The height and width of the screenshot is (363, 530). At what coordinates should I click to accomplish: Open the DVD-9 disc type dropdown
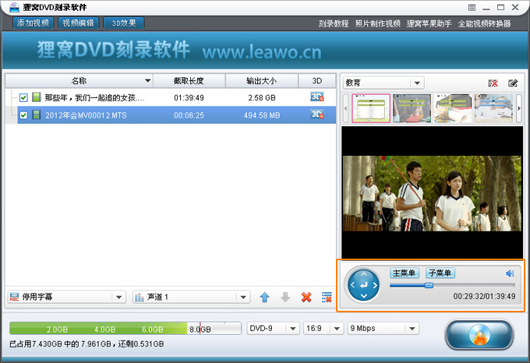click(x=273, y=328)
